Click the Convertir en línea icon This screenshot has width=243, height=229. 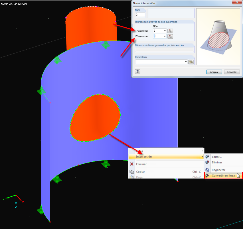(207, 176)
